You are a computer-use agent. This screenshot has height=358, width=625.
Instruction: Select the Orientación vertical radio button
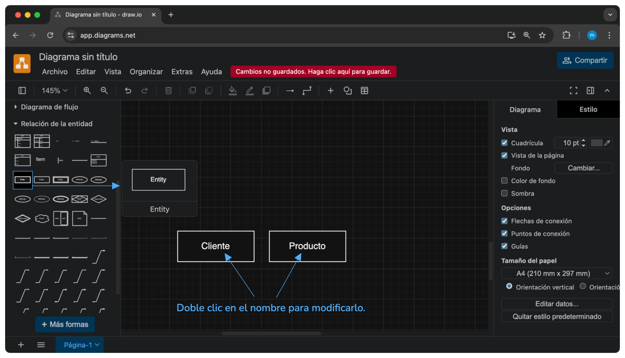tap(509, 286)
